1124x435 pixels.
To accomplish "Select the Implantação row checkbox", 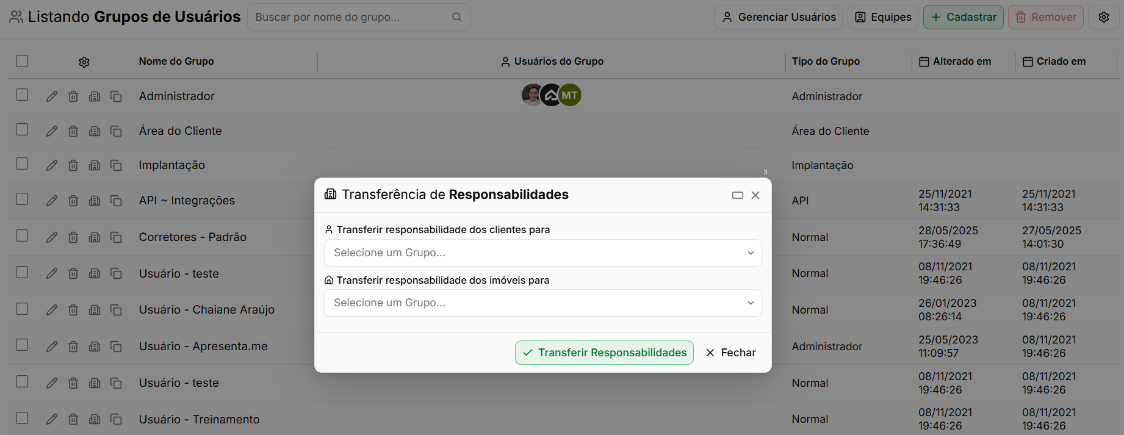I will point(22,164).
